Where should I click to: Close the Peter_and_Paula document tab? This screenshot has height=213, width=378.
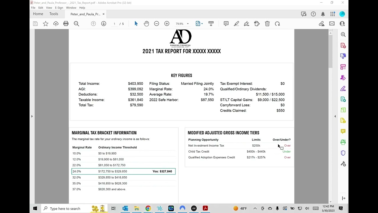(x=103, y=14)
